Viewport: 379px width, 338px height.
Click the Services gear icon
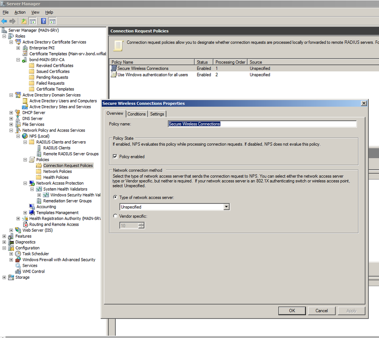[18, 266]
